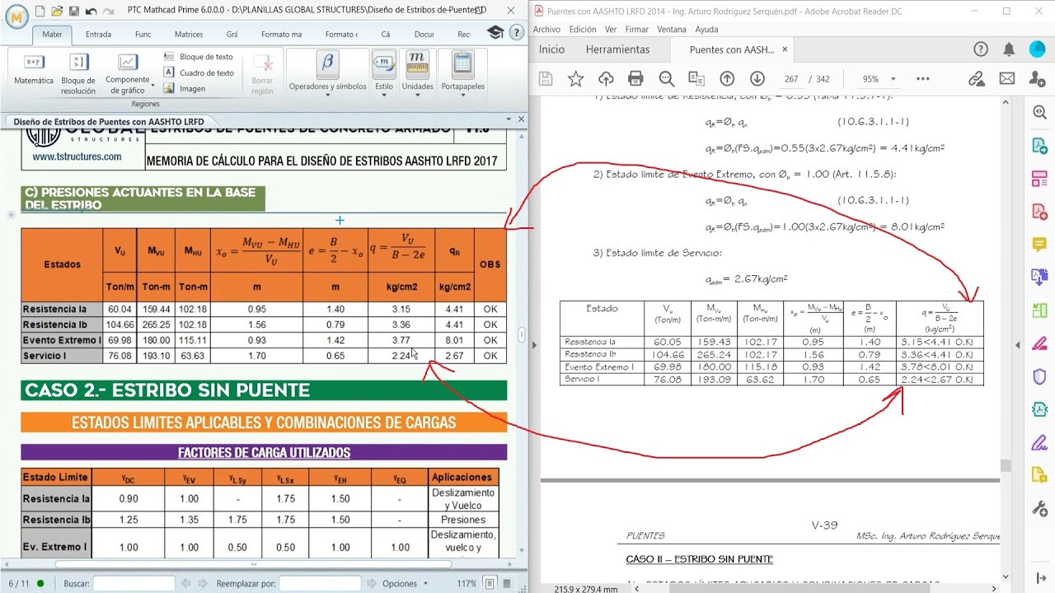Viewport: 1055px width, 593px height.
Task: Switch Mathcad to draft view
Action: coord(508,583)
